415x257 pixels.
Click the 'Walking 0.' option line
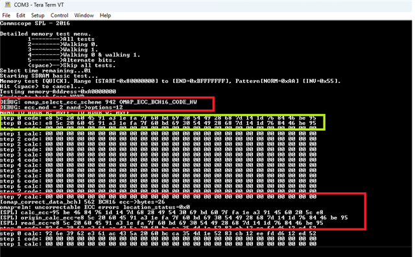click(63, 45)
